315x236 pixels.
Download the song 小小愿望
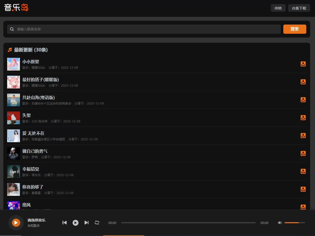point(303,64)
